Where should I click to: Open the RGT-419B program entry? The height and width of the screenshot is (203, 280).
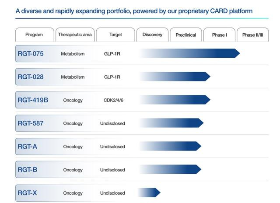33,100
